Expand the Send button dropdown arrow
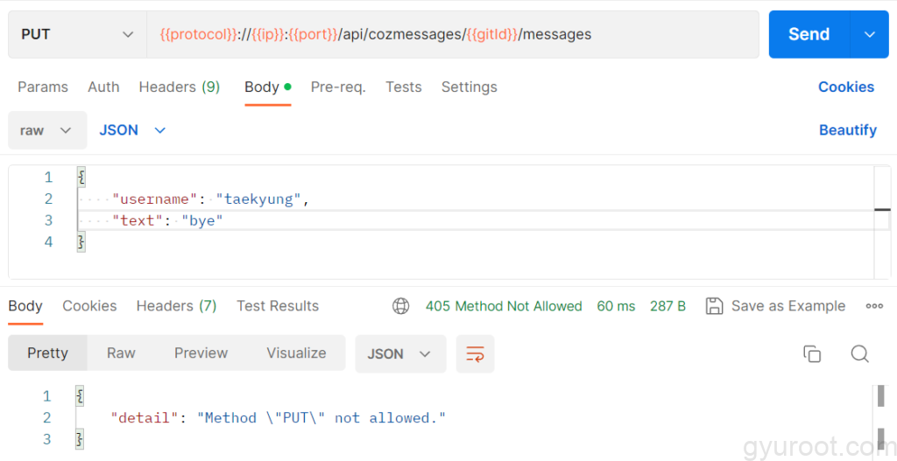This screenshot has width=897, height=461. (869, 34)
